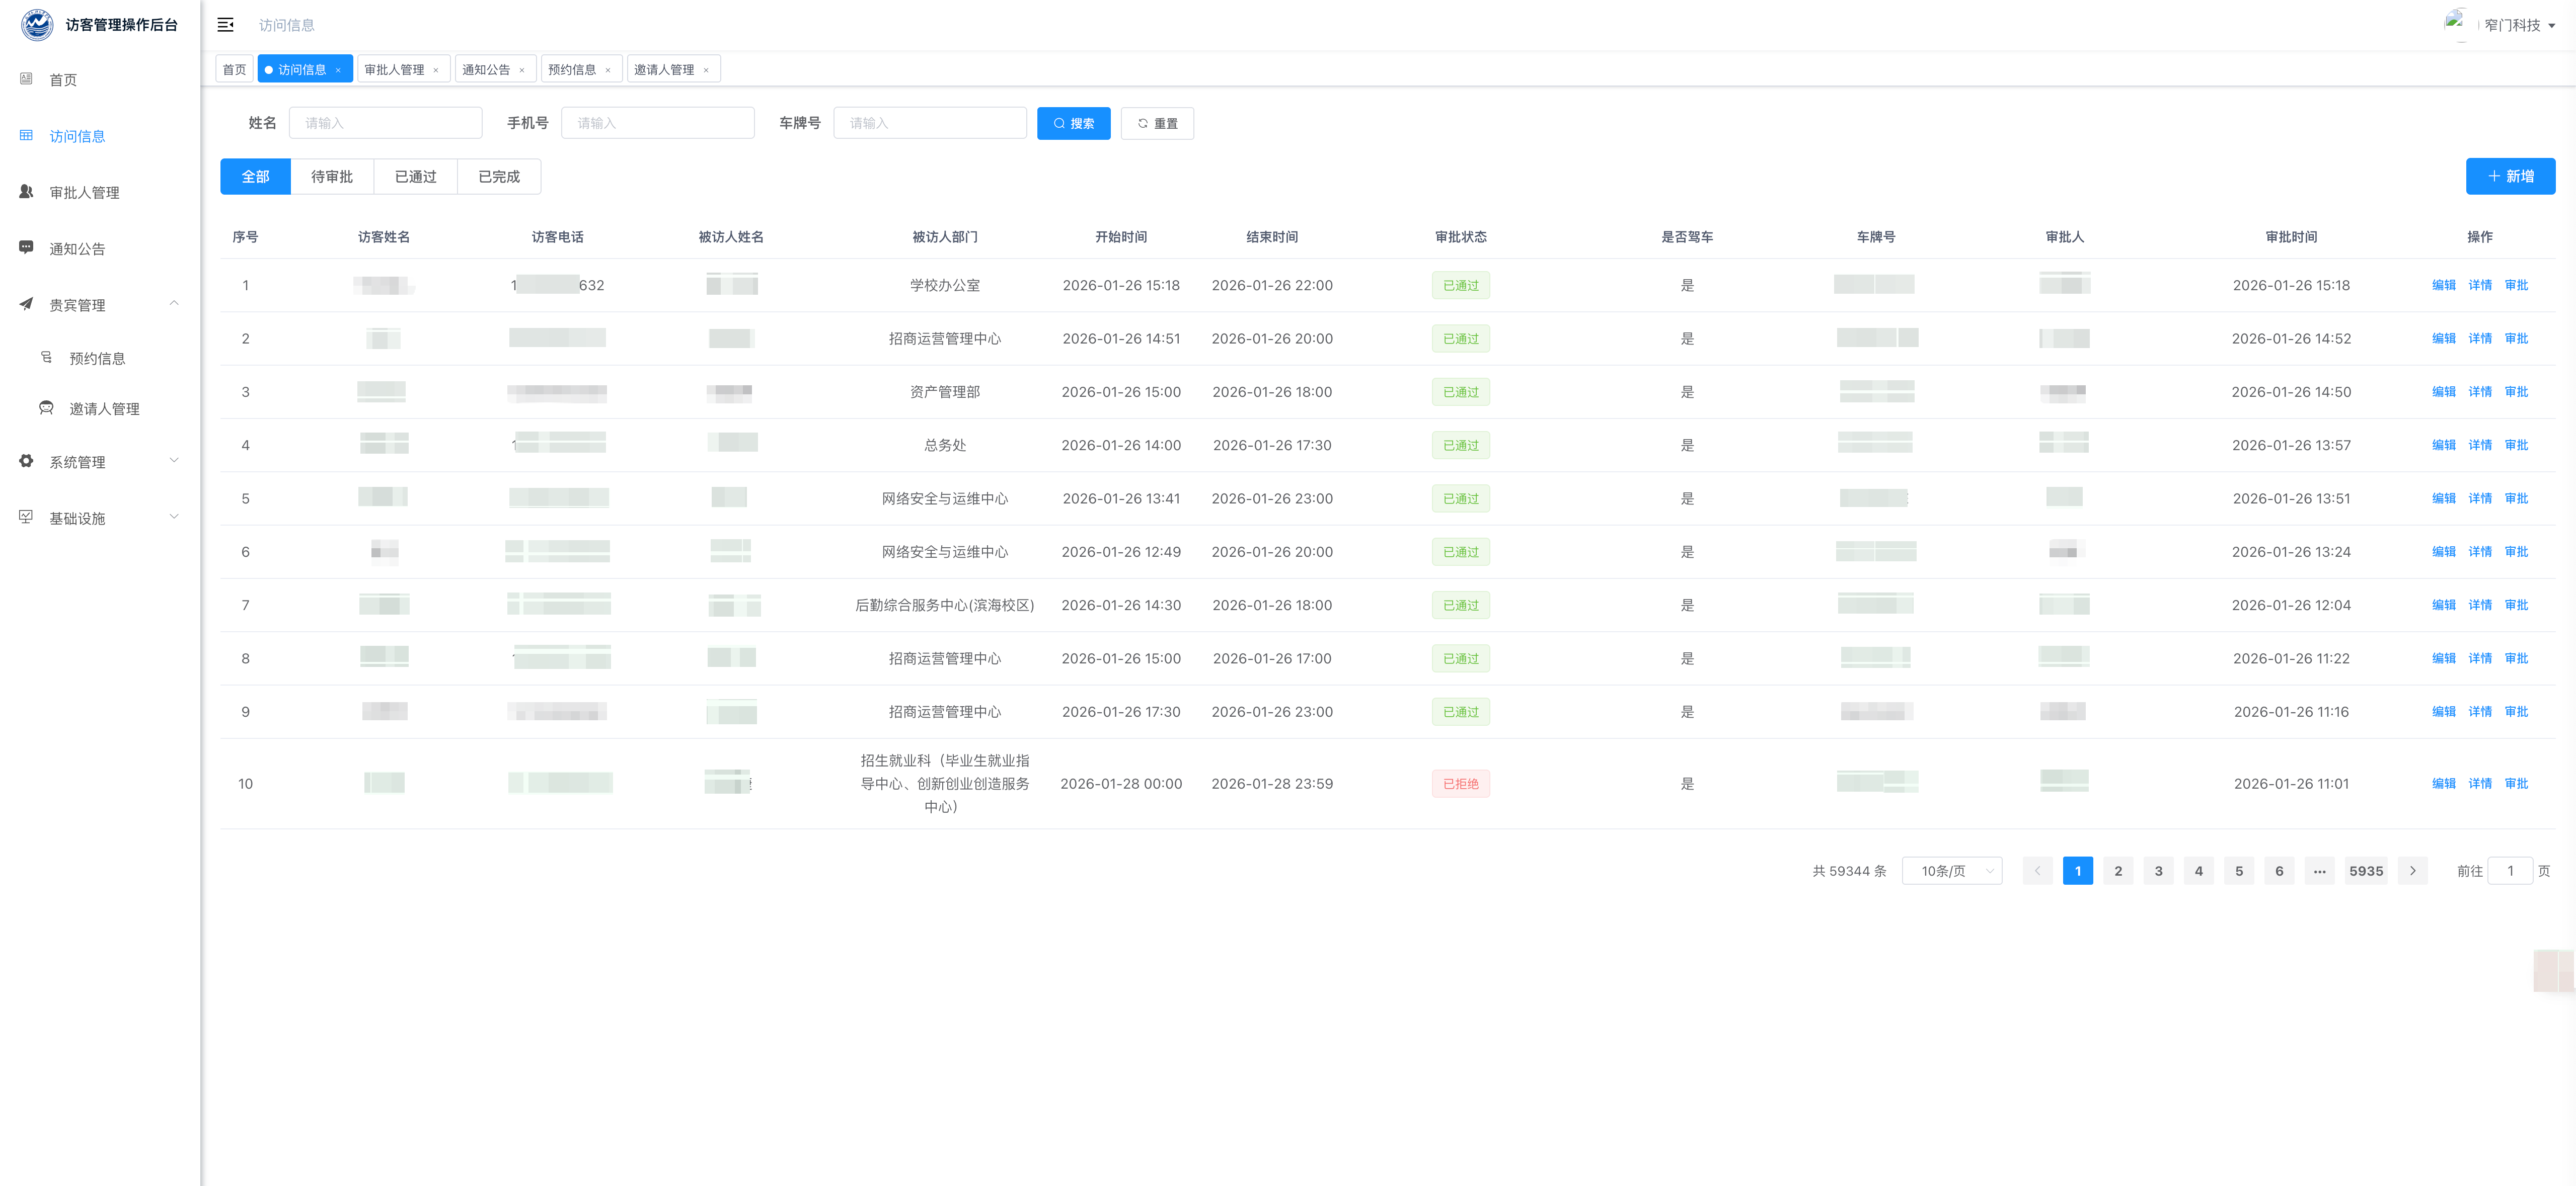Switch to 预约信息 tab
This screenshot has width=2576, height=1186.
571,70
